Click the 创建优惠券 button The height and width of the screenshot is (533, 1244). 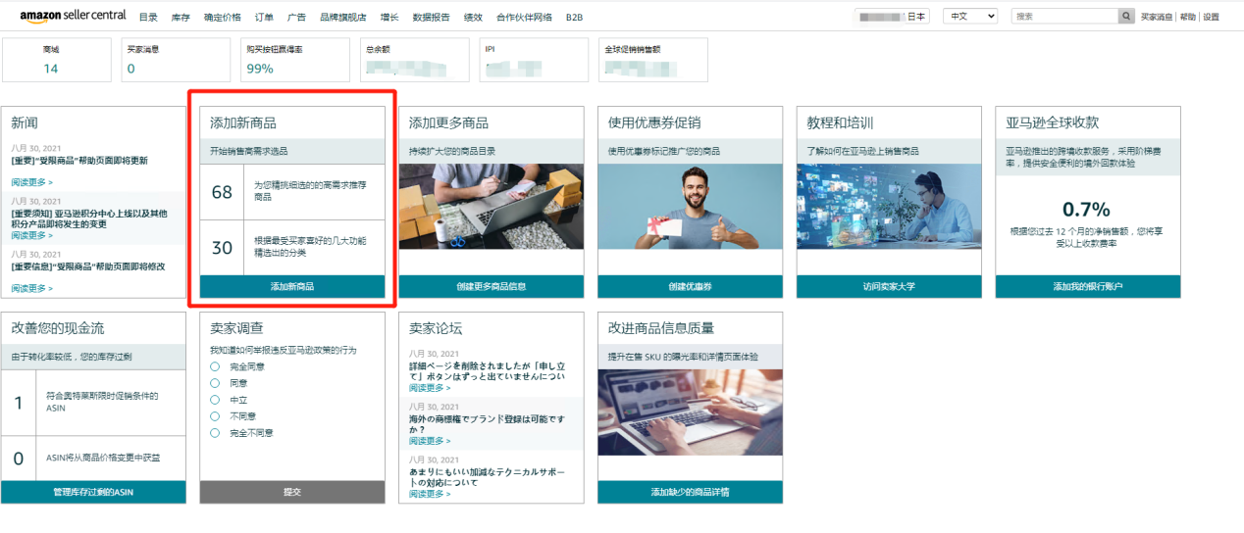(x=691, y=286)
